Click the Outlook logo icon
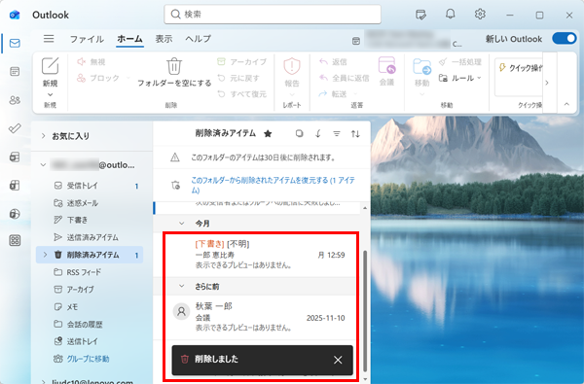Viewport: 584px width, 384px height. 15,15
